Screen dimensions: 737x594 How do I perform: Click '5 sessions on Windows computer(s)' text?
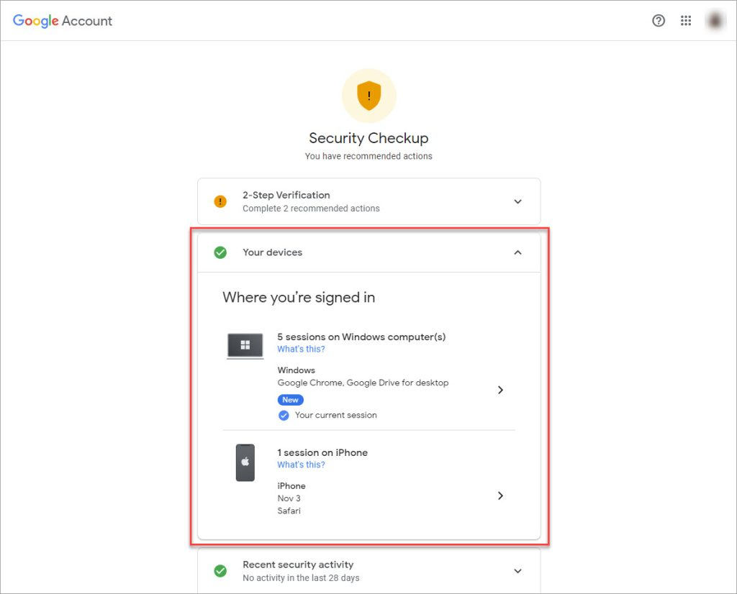tap(361, 337)
